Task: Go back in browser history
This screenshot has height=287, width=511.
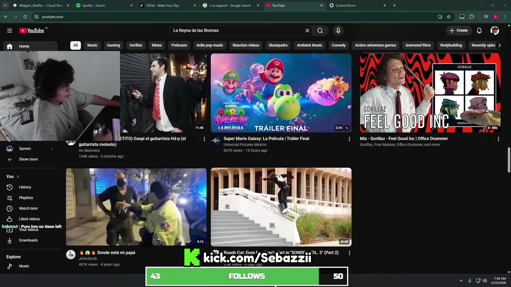Action: [x=6, y=17]
